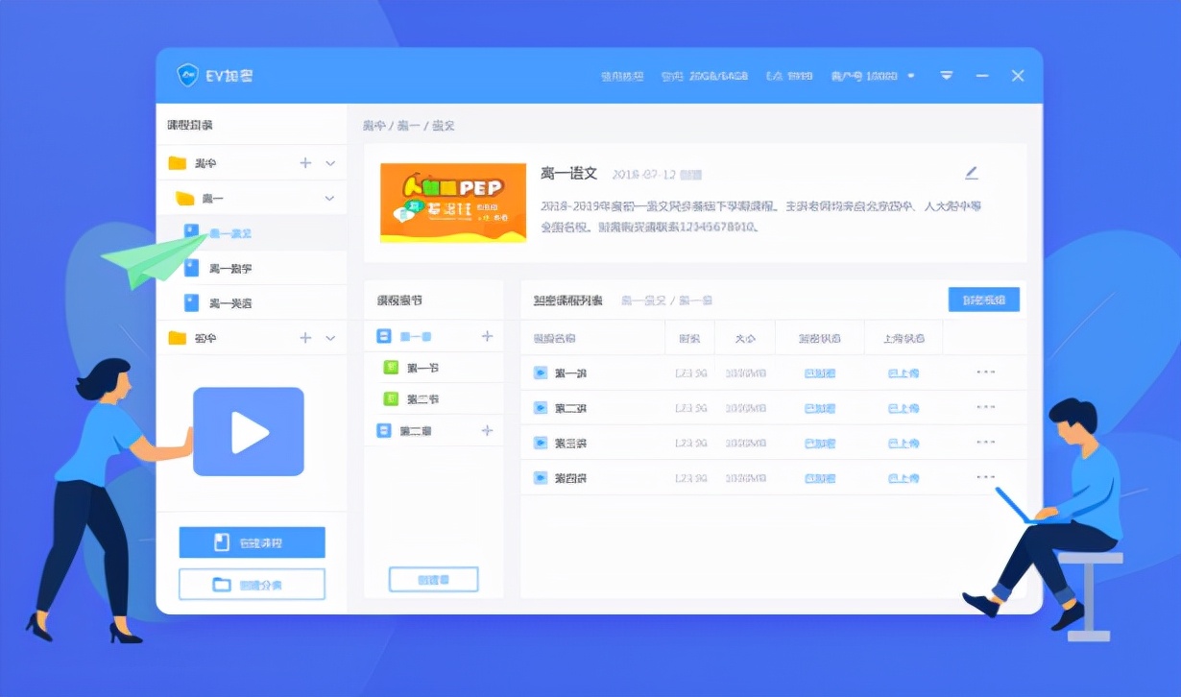Add a section using the plus on 第一章
The image size is (1181, 697).
(x=488, y=335)
